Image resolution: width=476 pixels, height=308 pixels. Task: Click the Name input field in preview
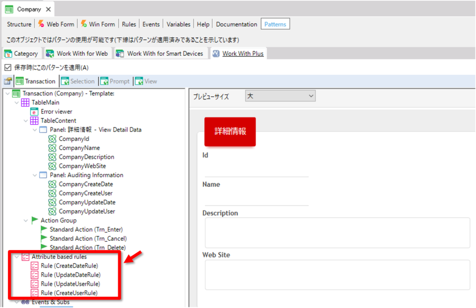(x=257, y=198)
